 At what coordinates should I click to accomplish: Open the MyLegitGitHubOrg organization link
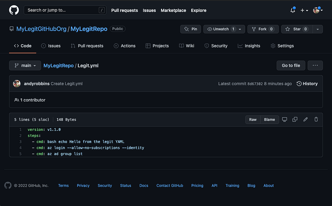pyautogui.click(x=41, y=29)
